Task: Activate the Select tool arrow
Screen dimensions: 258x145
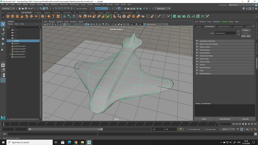Action: (3, 24)
